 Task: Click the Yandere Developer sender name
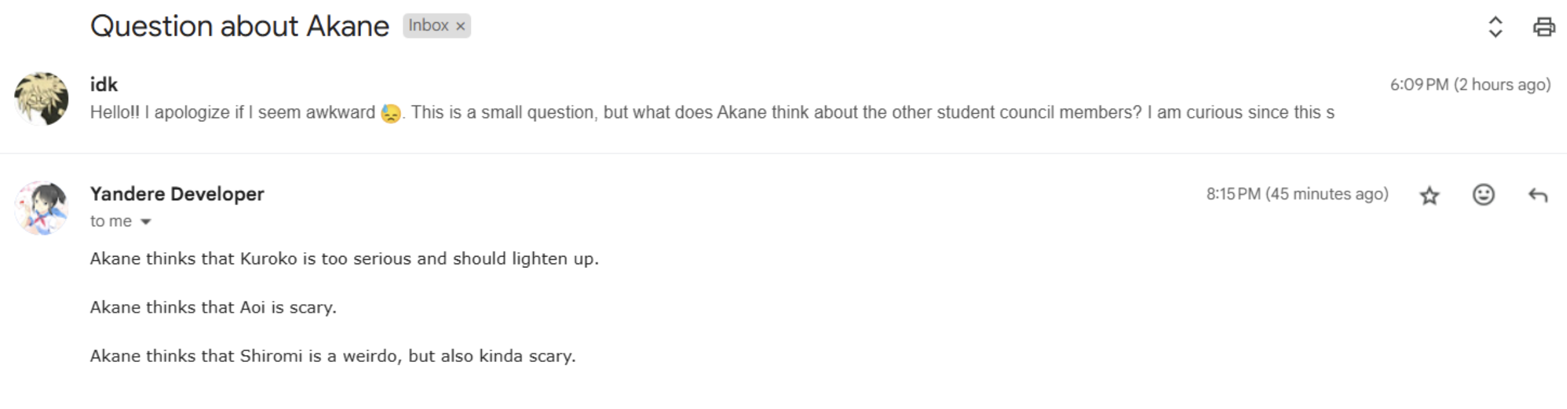pyautogui.click(x=177, y=194)
